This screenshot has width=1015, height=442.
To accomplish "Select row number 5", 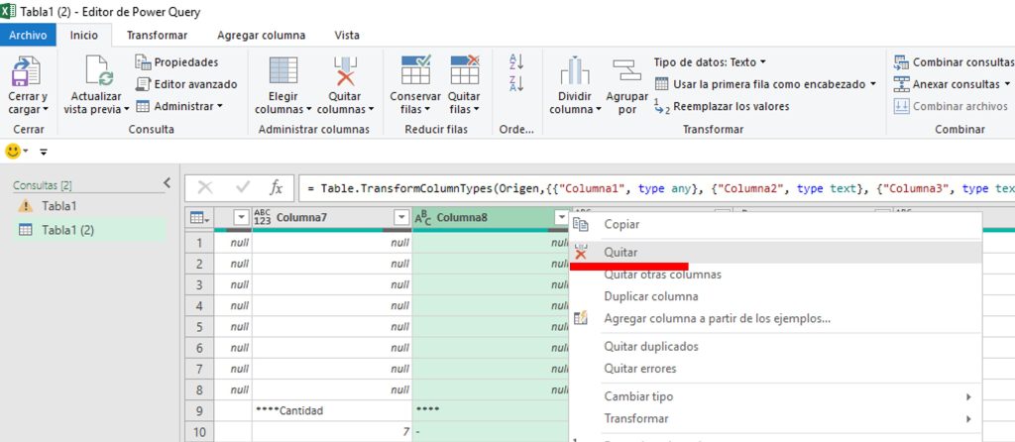I will (199, 327).
